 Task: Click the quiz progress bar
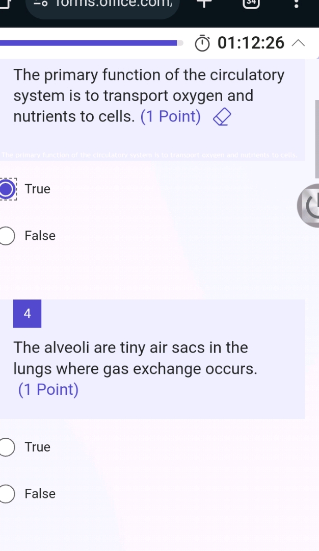[92, 43]
